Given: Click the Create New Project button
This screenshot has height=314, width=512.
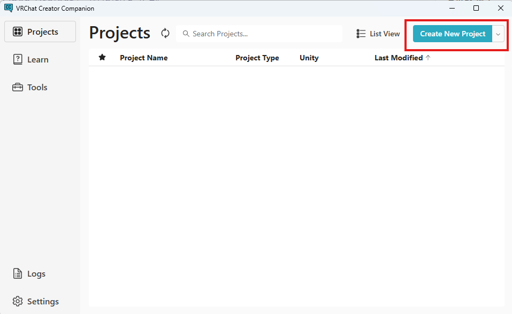Looking at the screenshot, I should tap(453, 34).
